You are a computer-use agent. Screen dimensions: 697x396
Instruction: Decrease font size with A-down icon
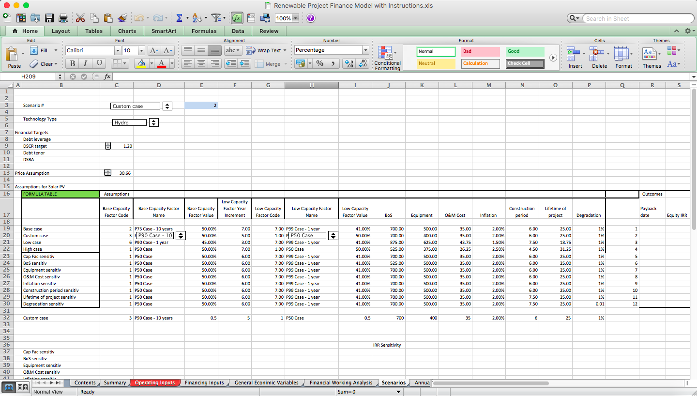click(x=167, y=50)
